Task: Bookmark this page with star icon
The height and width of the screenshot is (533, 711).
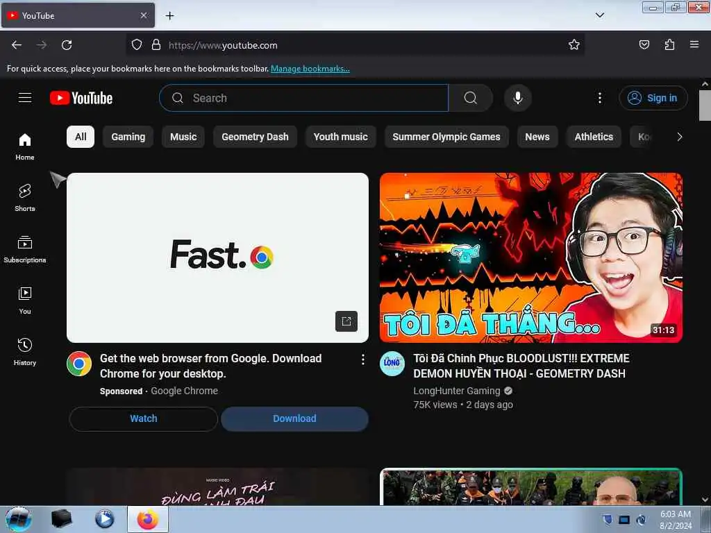Action: (574, 45)
